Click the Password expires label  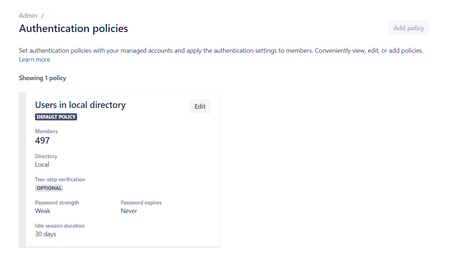[x=141, y=203]
